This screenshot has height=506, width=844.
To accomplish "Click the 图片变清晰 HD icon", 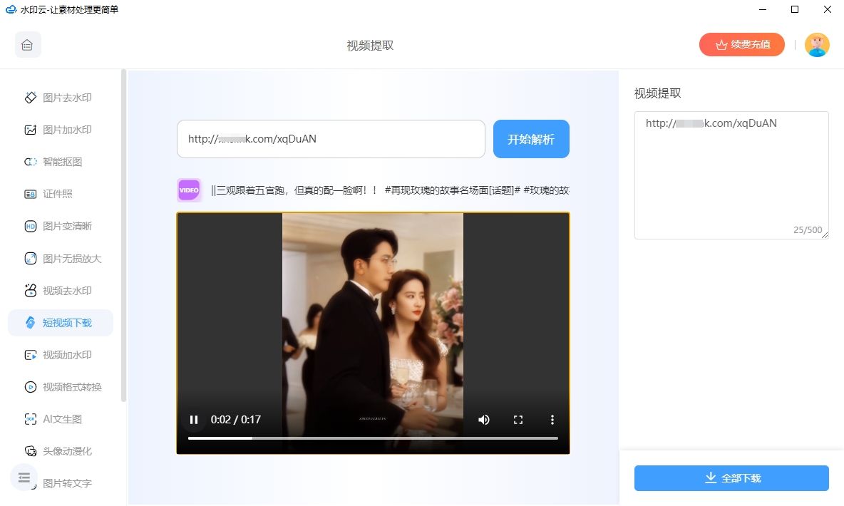I will point(31,226).
